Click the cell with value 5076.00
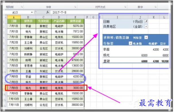This screenshot has height=112, width=174. tap(76, 26)
